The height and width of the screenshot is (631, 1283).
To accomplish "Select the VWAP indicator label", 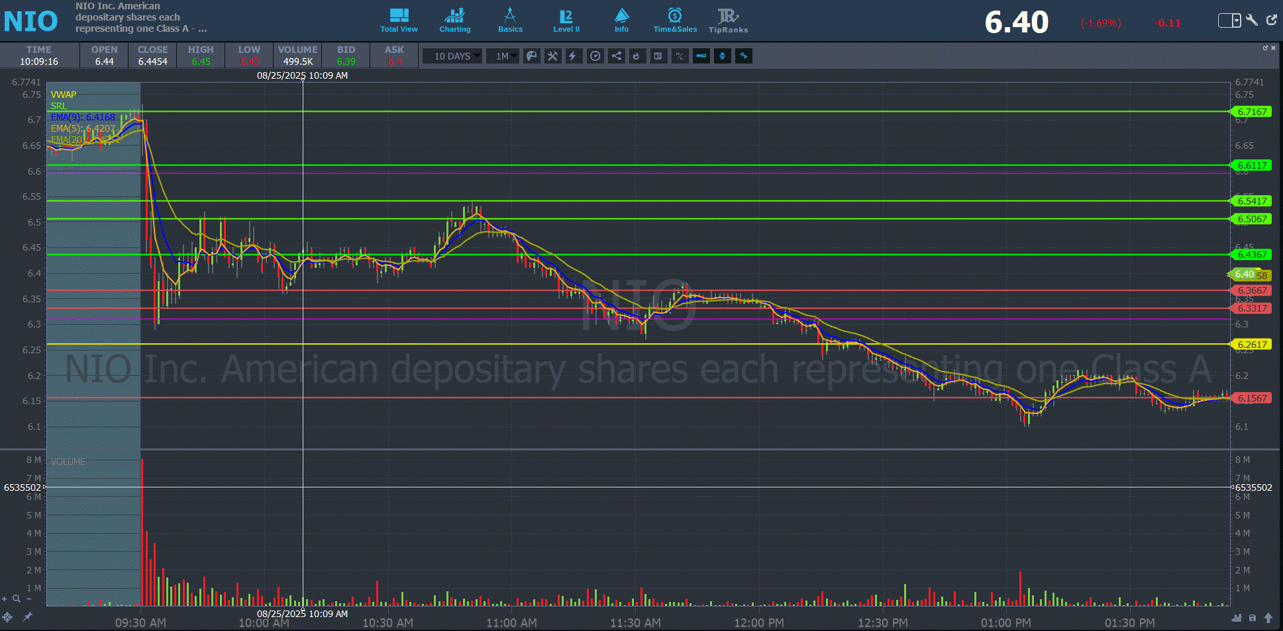I will click(x=64, y=95).
